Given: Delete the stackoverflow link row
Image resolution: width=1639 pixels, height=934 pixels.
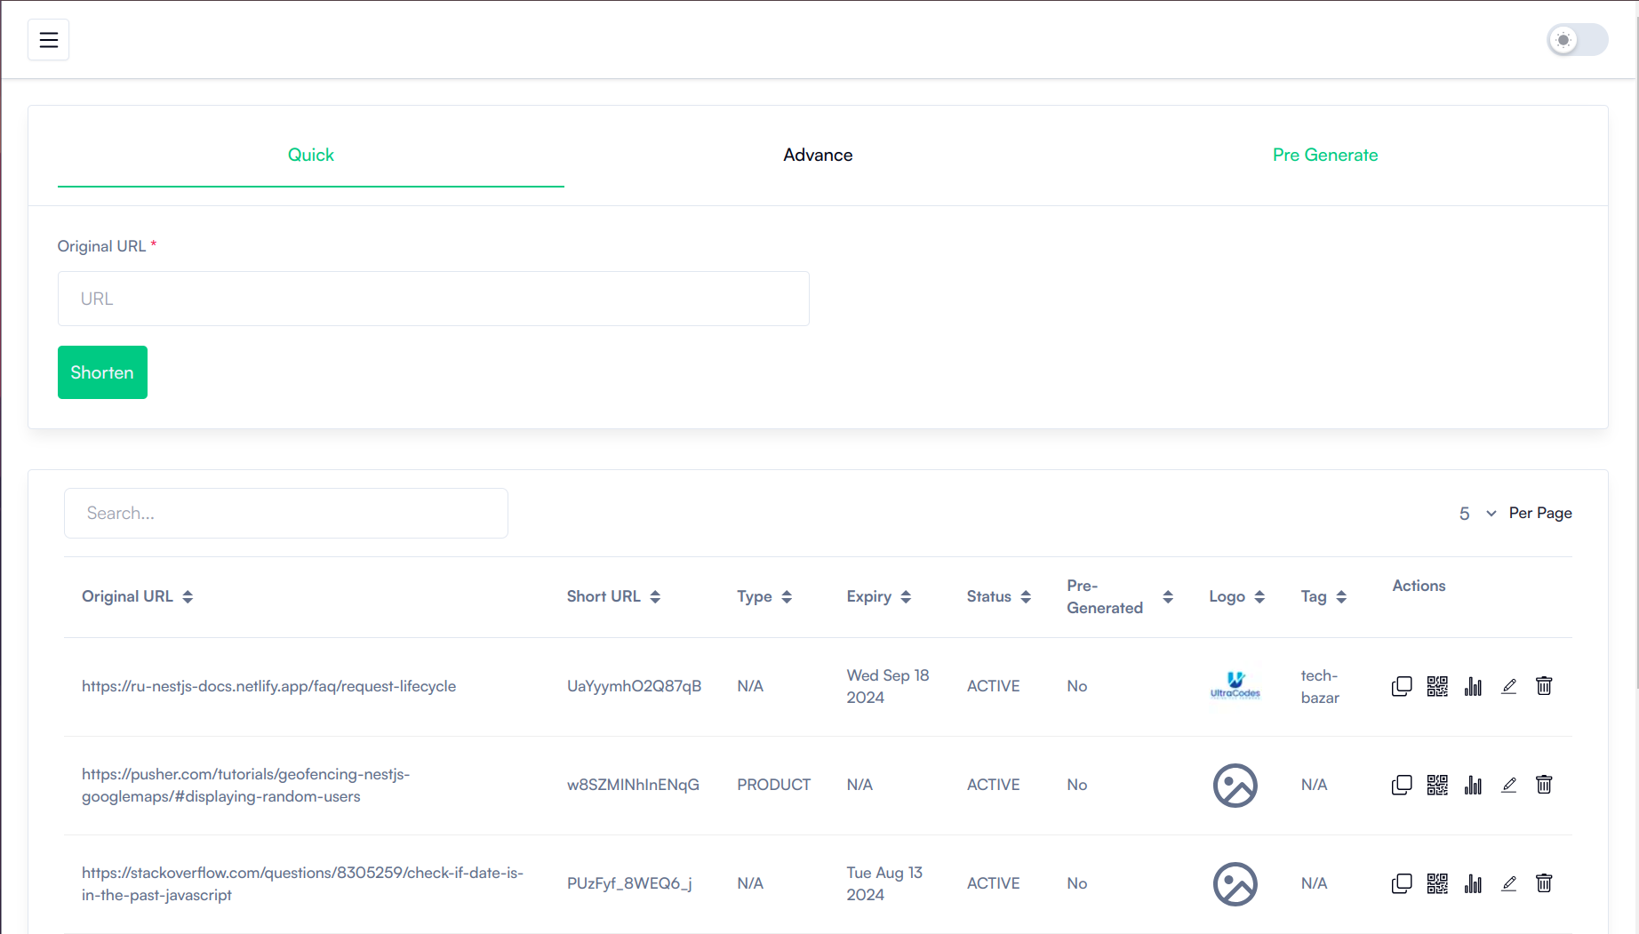Looking at the screenshot, I should (x=1544, y=883).
